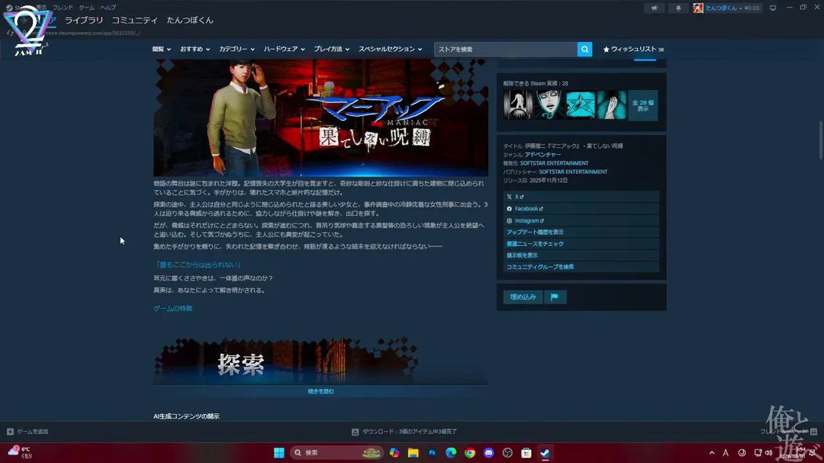Click the second achievement icon, a woman's face
The image size is (824, 463).
pos(549,105)
